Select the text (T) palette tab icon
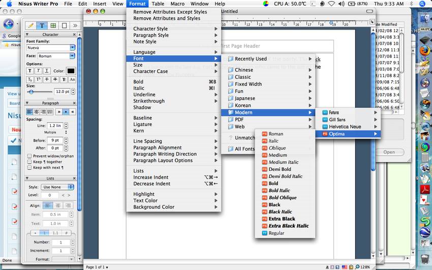Viewport: 432px width, 270px height. pyautogui.click(x=42, y=25)
